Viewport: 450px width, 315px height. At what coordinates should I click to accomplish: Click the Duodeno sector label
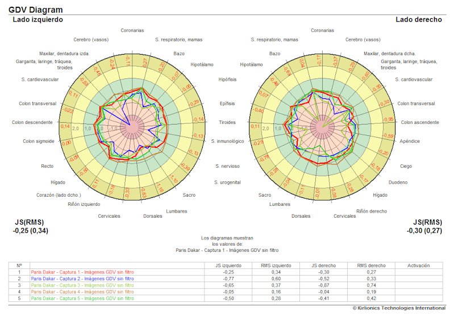[398, 183]
